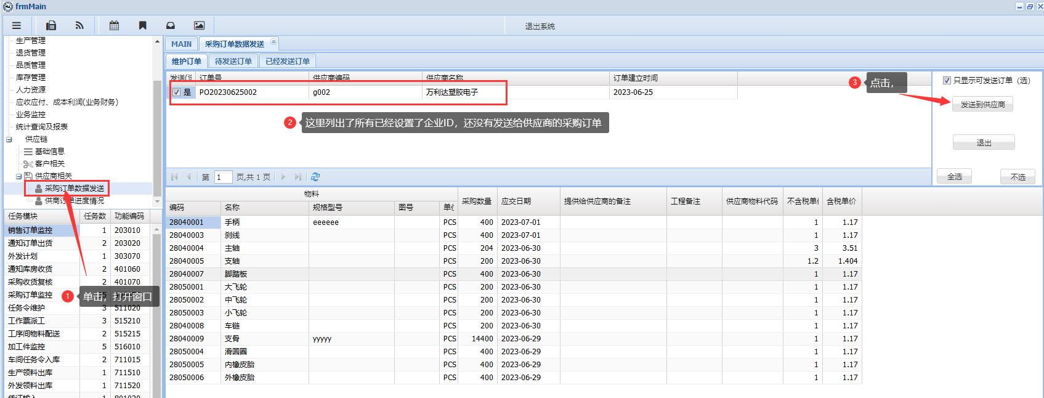Select 客户相关 in the navigation tree
1044x398 pixels.
pos(49,164)
